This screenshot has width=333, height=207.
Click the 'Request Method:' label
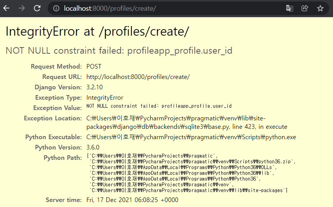point(56,67)
